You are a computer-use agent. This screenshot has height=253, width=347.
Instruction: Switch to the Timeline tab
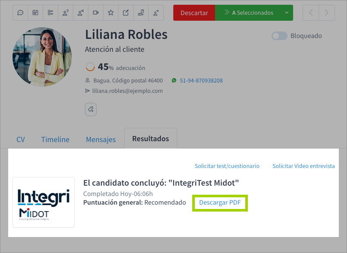(x=55, y=139)
